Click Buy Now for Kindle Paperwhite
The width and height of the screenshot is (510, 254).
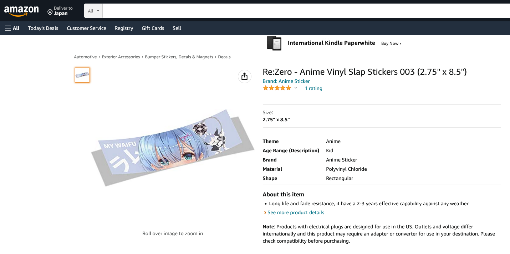391,43
